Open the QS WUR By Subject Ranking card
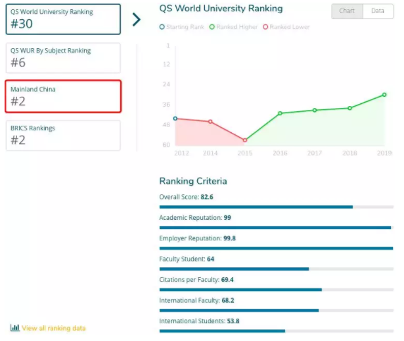The width and height of the screenshot is (404, 341). tap(63, 58)
